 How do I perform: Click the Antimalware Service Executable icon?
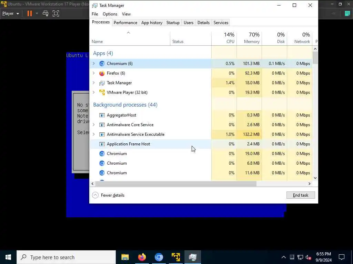[102, 134]
